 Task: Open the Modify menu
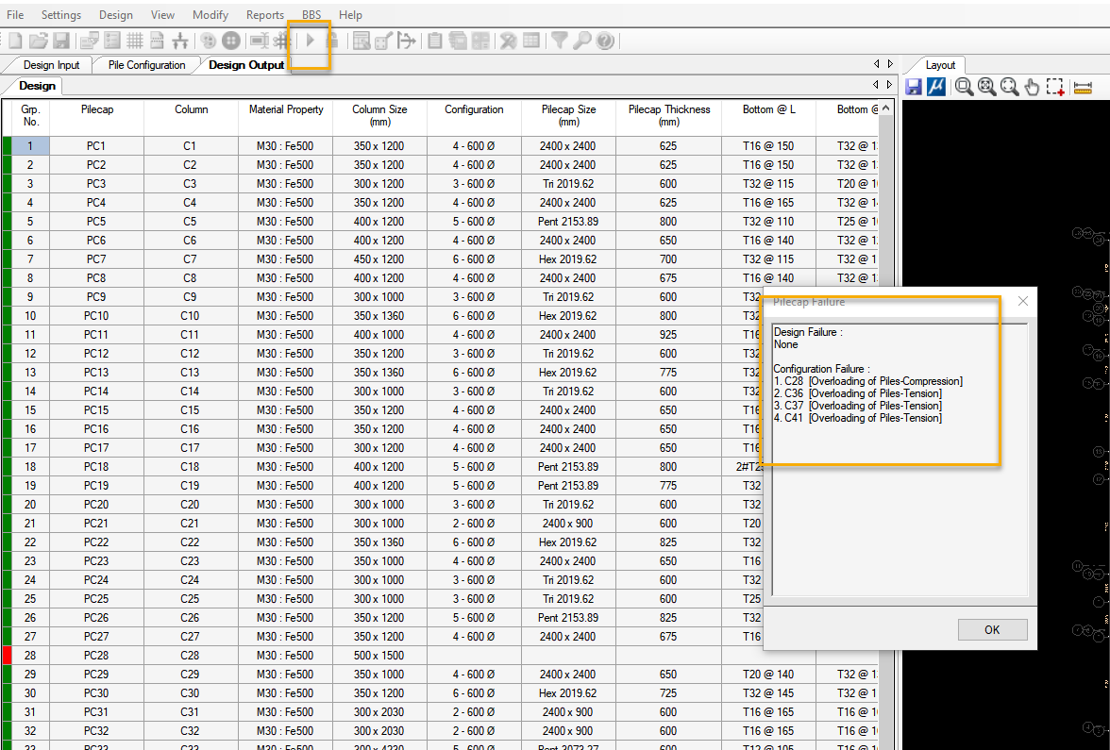click(x=210, y=14)
